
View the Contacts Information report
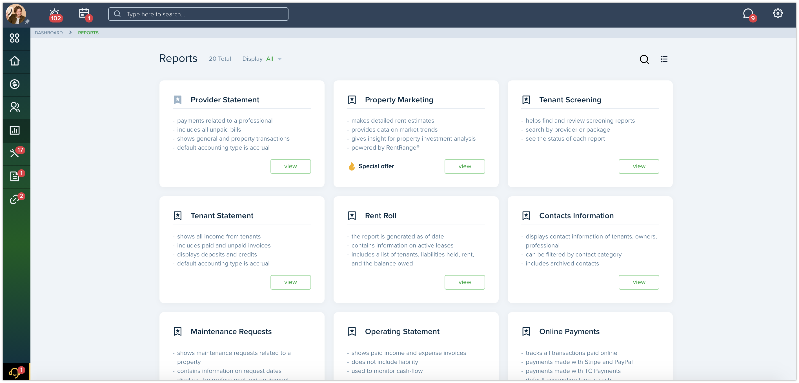click(x=639, y=282)
